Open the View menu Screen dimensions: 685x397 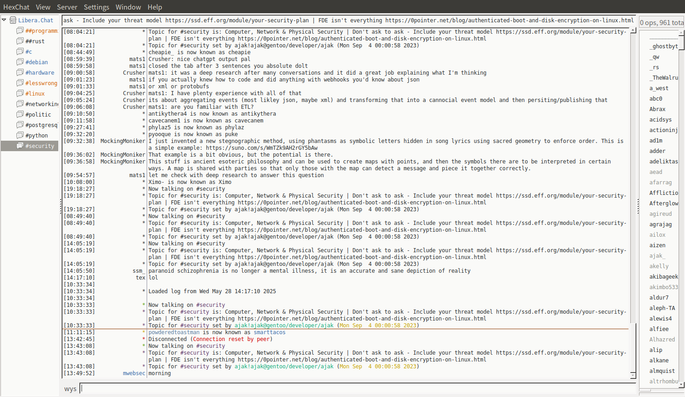coord(43,7)
